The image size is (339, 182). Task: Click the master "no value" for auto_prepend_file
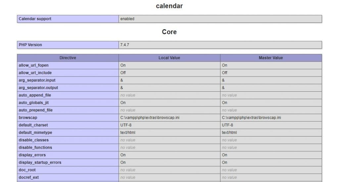[229, 110]
